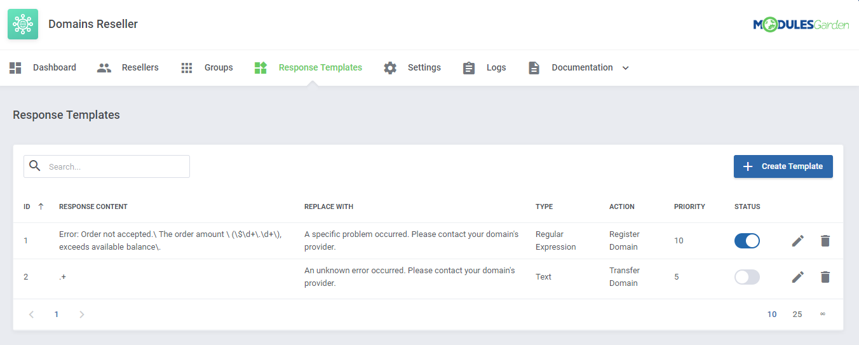
Task: Switch to the Logs tab
Action: click(484, 68)
